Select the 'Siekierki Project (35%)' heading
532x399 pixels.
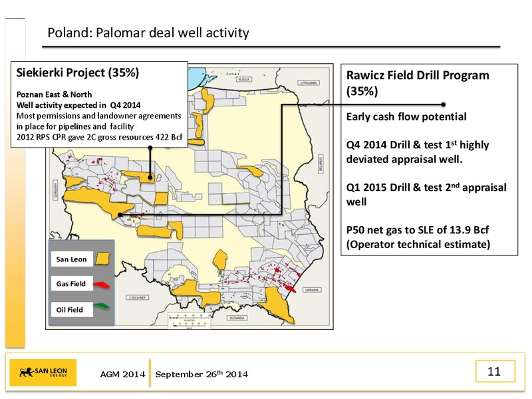[78, 72]
